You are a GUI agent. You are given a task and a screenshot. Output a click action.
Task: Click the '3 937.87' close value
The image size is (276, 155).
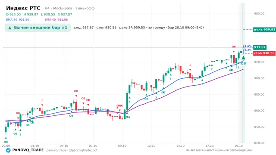(x=65, y=14)
